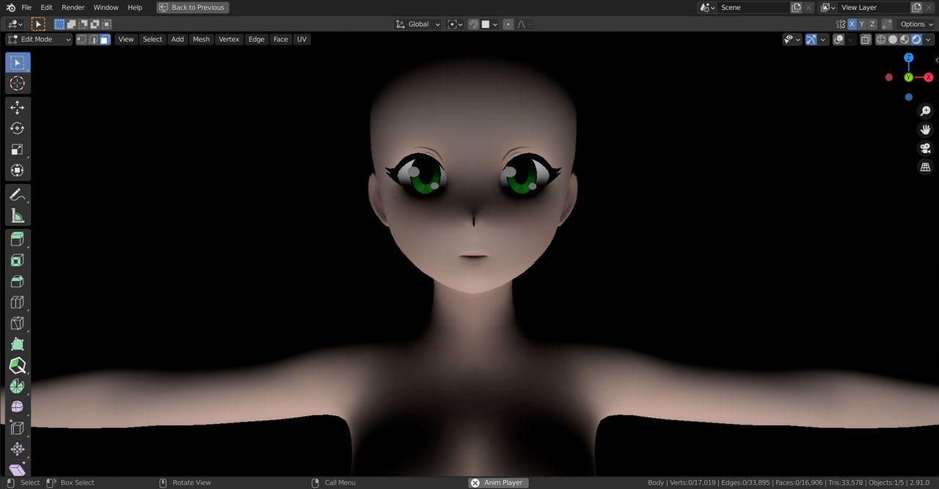This screenshot has height=489, width=939.
Task: Click the Back to Previous button
Action: point(193,7)
